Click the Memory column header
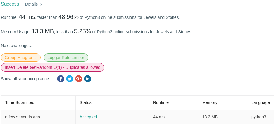 pos(210,102)
